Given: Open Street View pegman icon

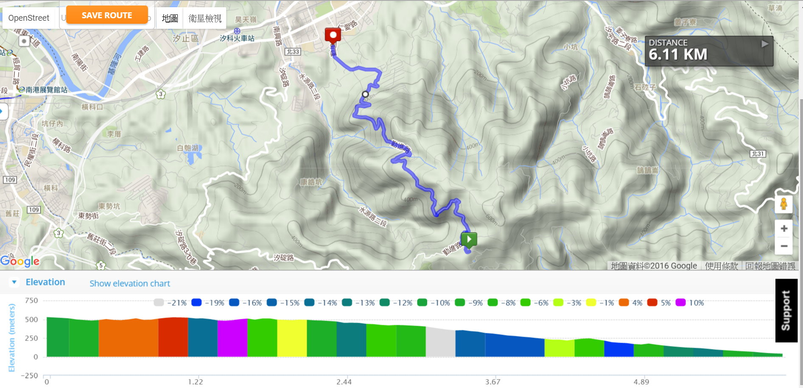Looking at the screenshot, I should click(x=783, y=204).
